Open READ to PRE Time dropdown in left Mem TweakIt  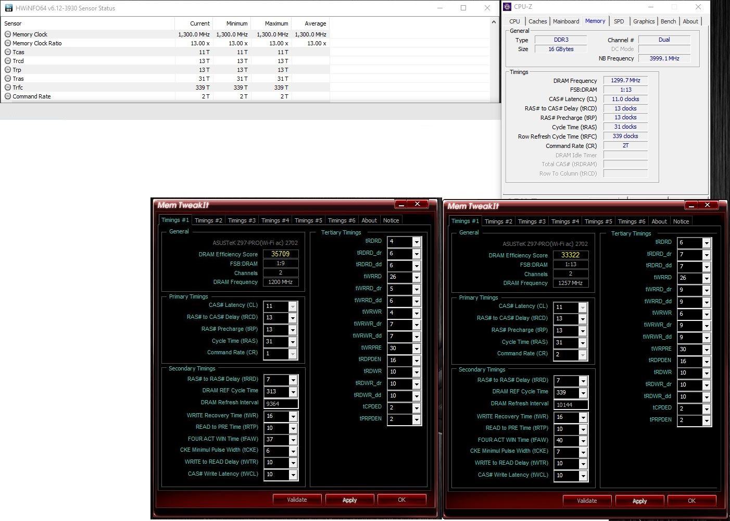[x=293, y=428]
